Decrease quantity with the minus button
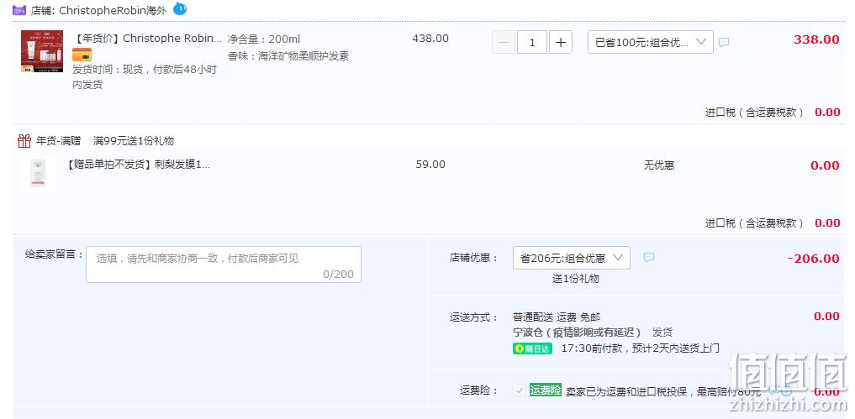The height and width of the screenshot is (419, 855). pyautogui.click(x=504, y=43)
